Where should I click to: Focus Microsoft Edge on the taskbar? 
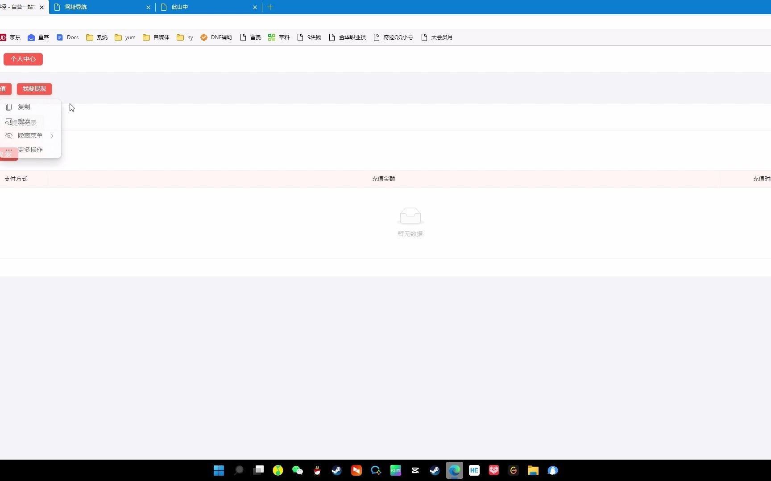point(455,470)
